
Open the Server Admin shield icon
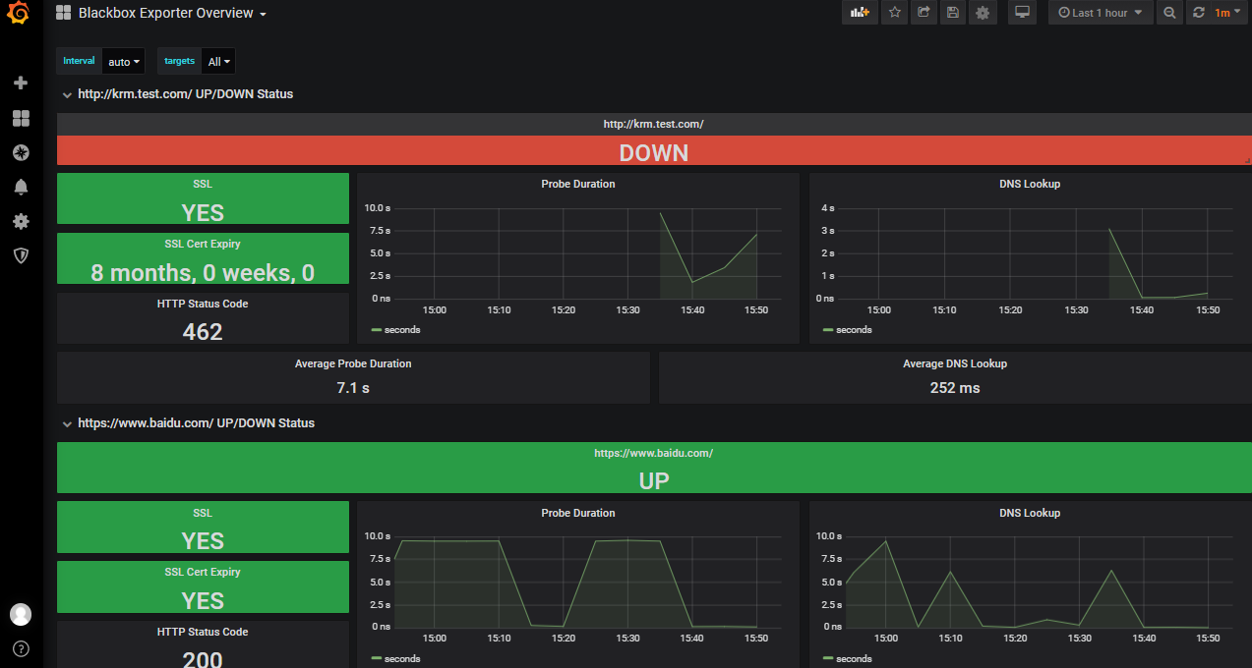(21, 255)
